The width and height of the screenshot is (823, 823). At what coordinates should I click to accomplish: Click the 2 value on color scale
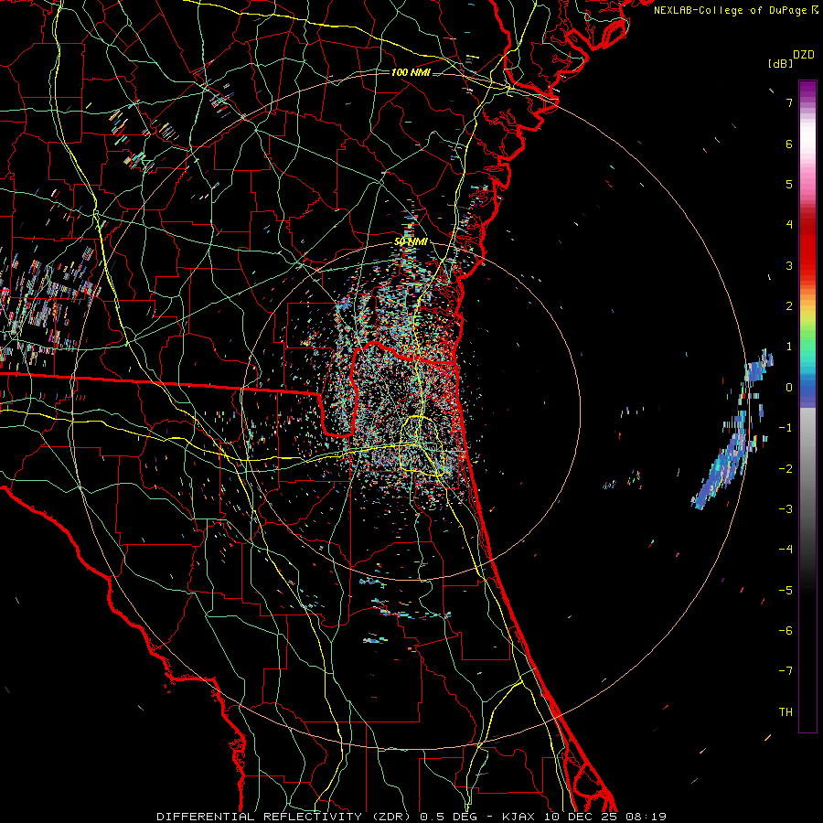[x=789, y=306]
